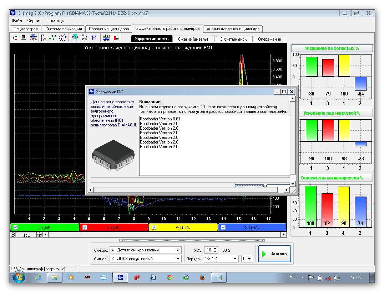Click the Анализ button
The image size is (384, 292).
[x=274, y=254]
